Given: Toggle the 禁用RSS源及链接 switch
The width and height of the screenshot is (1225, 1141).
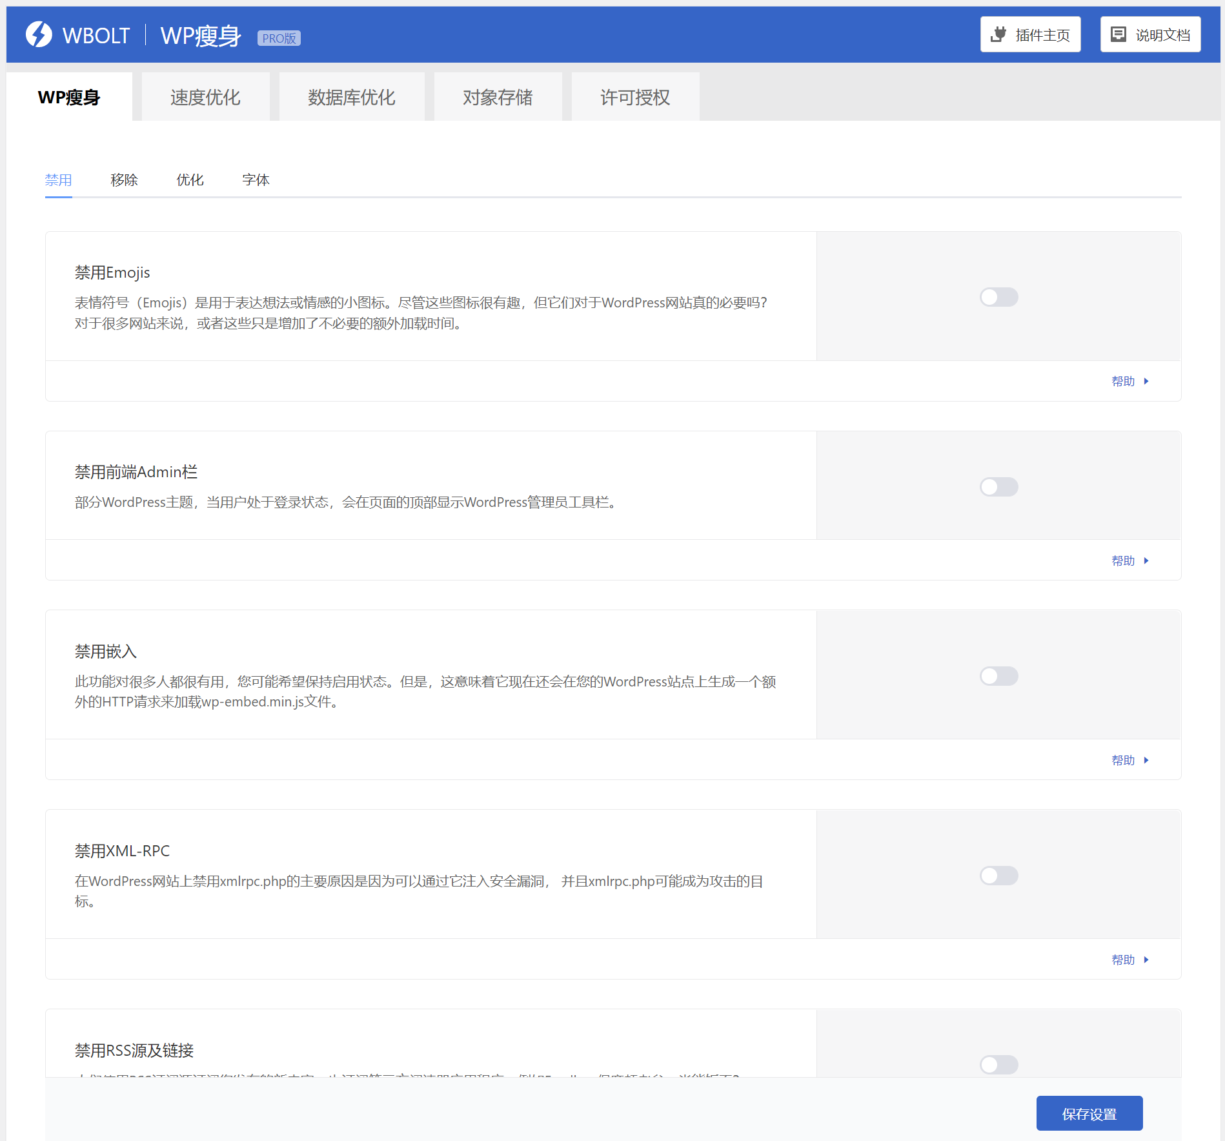Looking at the screenshot, I should pyautogui.click(x=998, y=1065).
